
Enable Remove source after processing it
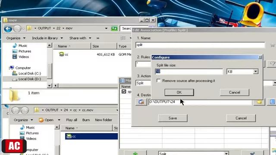click(x=158, y=81)
